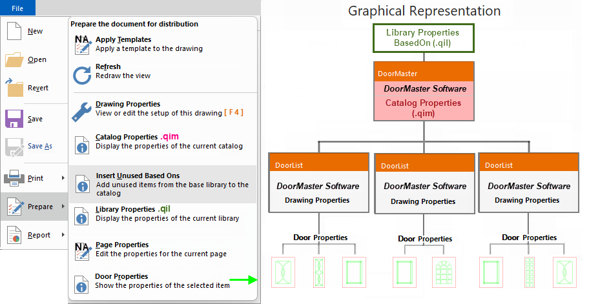The height and width of the screenshot is (304, 589).
Task: Click the Door Properties info icon
Action: [x=81, y=284]
